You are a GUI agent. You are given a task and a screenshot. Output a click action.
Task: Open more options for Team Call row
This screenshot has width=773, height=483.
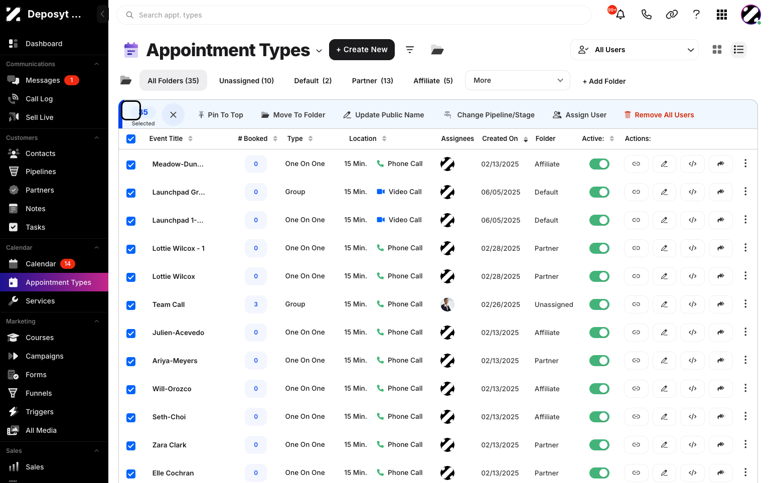(745, 304)
